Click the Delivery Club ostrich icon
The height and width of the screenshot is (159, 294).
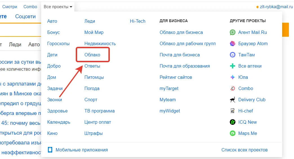click(233, 100)
